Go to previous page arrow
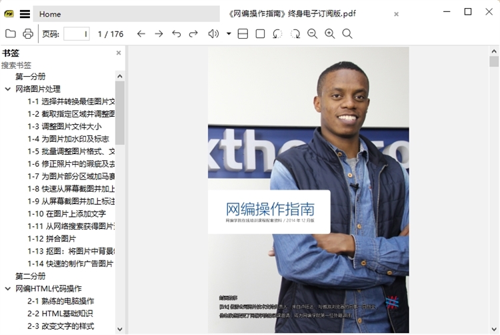 pyautogui.click(x=141, y=34)
